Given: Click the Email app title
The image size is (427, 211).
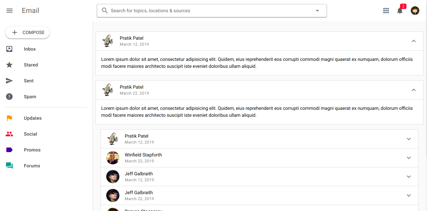Looking at the screenshot, I should (31, 11).
